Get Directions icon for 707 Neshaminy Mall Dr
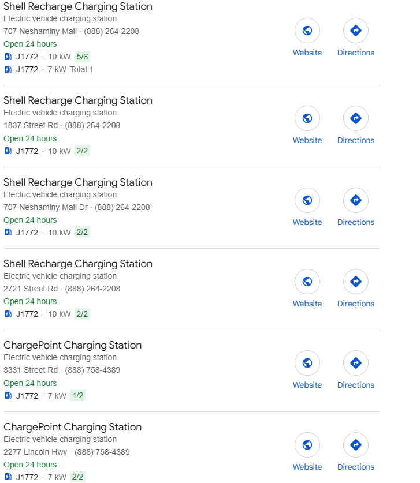420x483 pixels. click(355, 200)
